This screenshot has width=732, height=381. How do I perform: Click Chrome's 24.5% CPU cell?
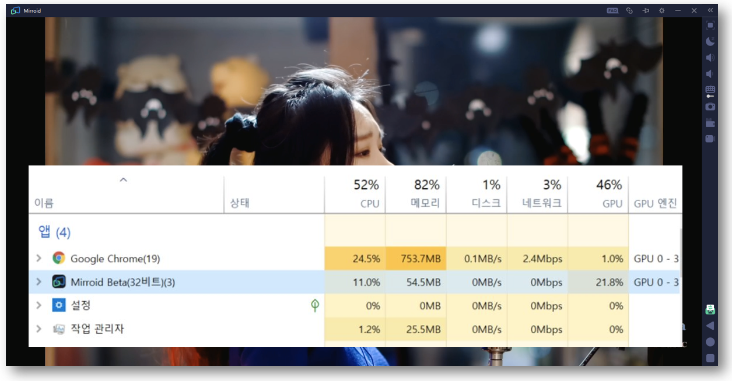point(355,259)
